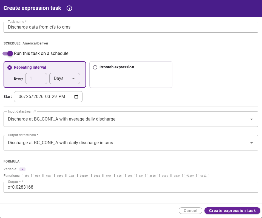
Task: Insert the log2 function
Action: 97,176
